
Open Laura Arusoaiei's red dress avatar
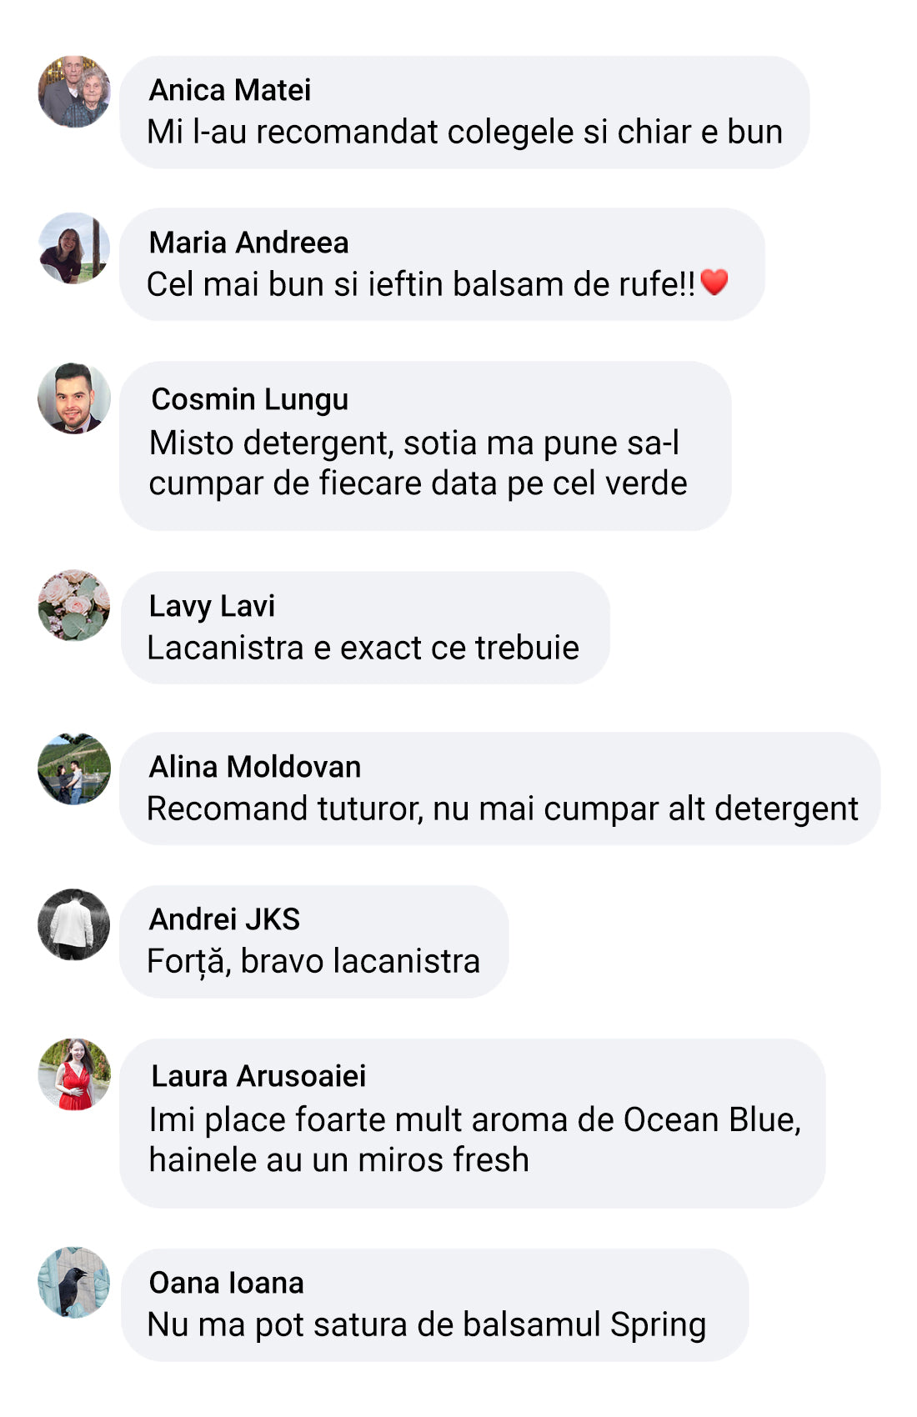(74, 1074)
